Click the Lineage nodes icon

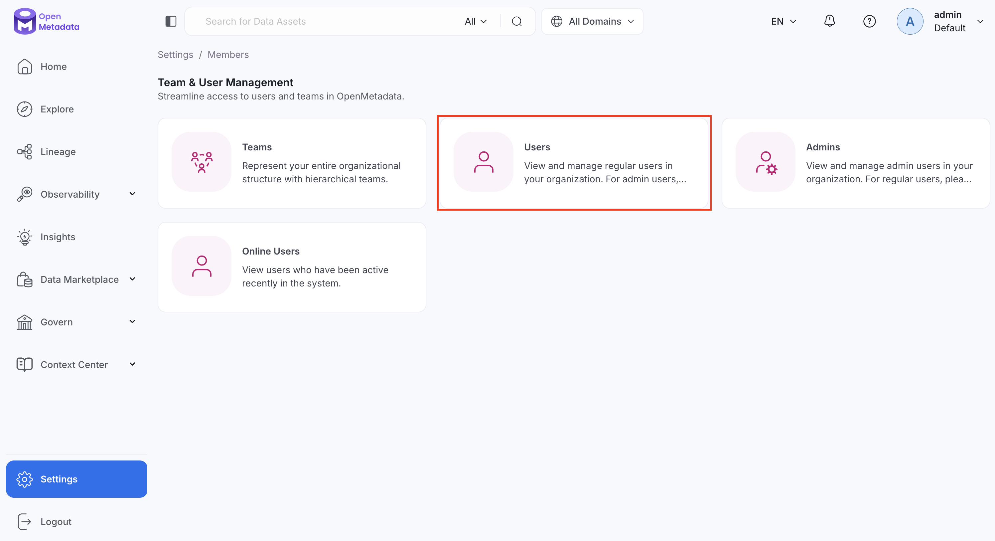(24, 151)
